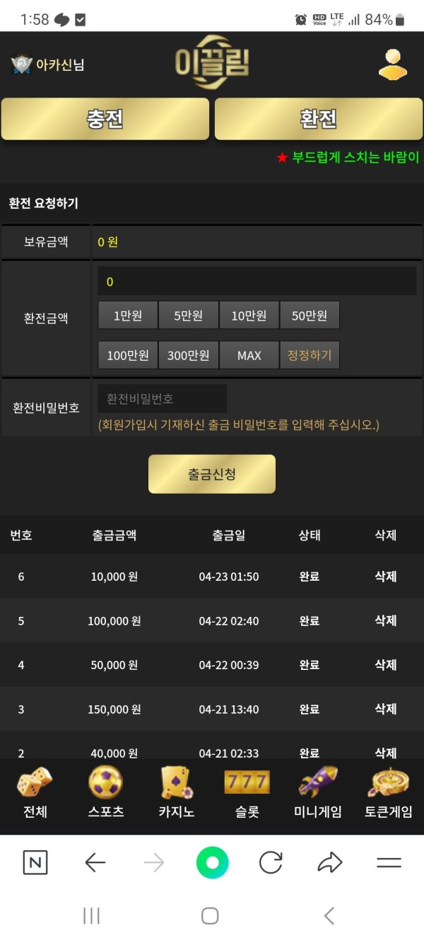Tap the Naver N home icon
Viewport: 424px width, 943px height.
click(x=35, y=862)
